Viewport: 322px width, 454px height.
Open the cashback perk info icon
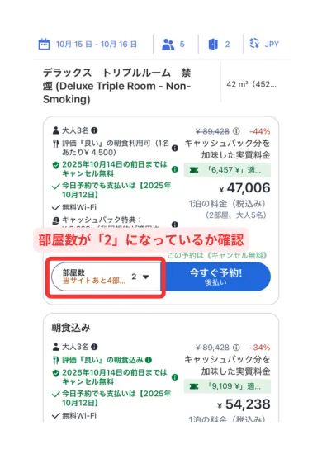174,225
